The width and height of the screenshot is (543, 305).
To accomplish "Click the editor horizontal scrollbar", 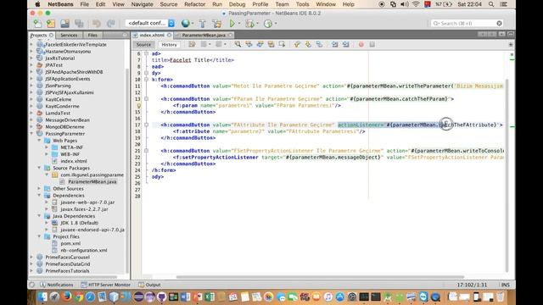I will pyautogui.click(x=321, y=277).
